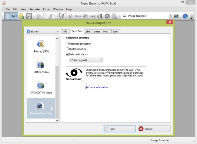Viewport: 197px width, 144px height.
Task: Uncheck Data redundancy checkbox
Action: [x=67, y=54]
